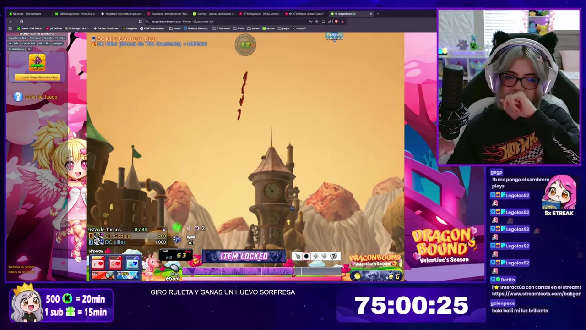586x330 pixels.
Task: Click the F8 pass item slot
Action: click(128, 275)
